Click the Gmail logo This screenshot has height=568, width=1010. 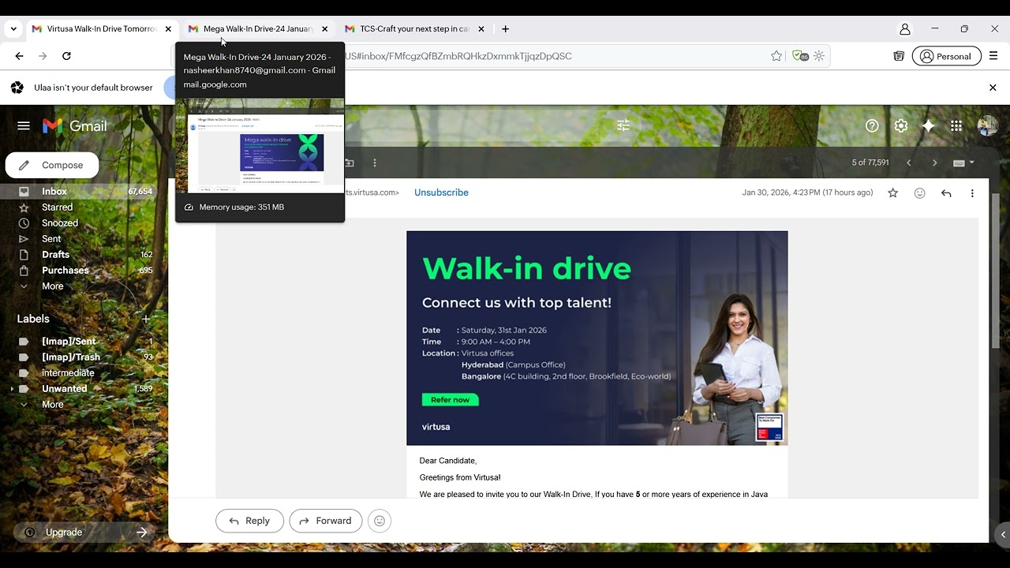[x=74, y=126]
